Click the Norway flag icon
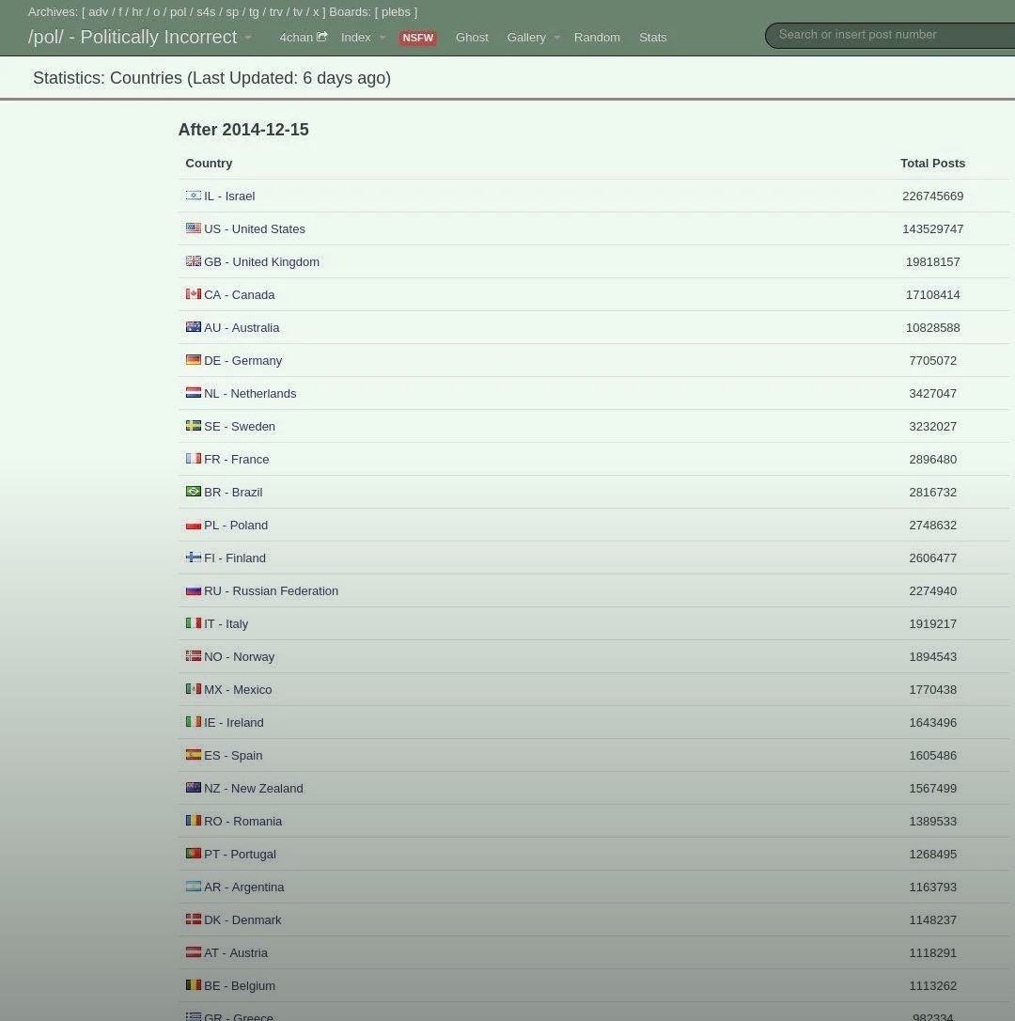The image size is (1015, 1021). 194,655
